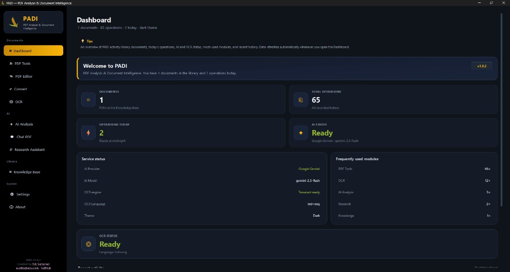The image size is (510, 272).
Task: Open the audhighasu.com link
Action: [27, 268]
